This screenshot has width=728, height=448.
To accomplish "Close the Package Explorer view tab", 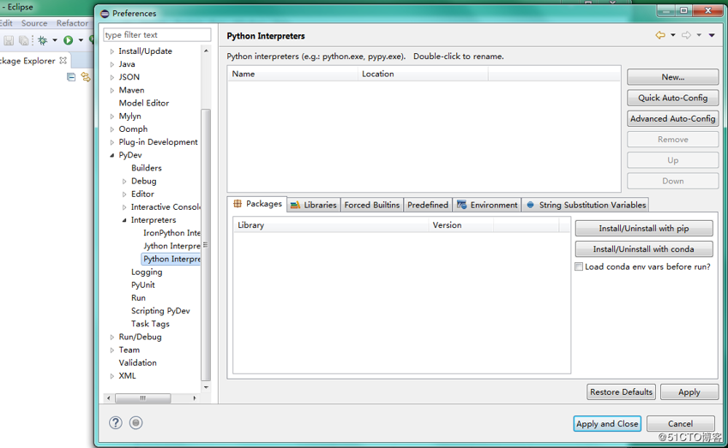I will click(63, 60).
